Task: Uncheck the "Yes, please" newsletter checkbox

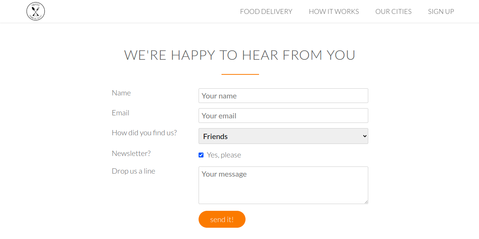Action: [201, 155]
